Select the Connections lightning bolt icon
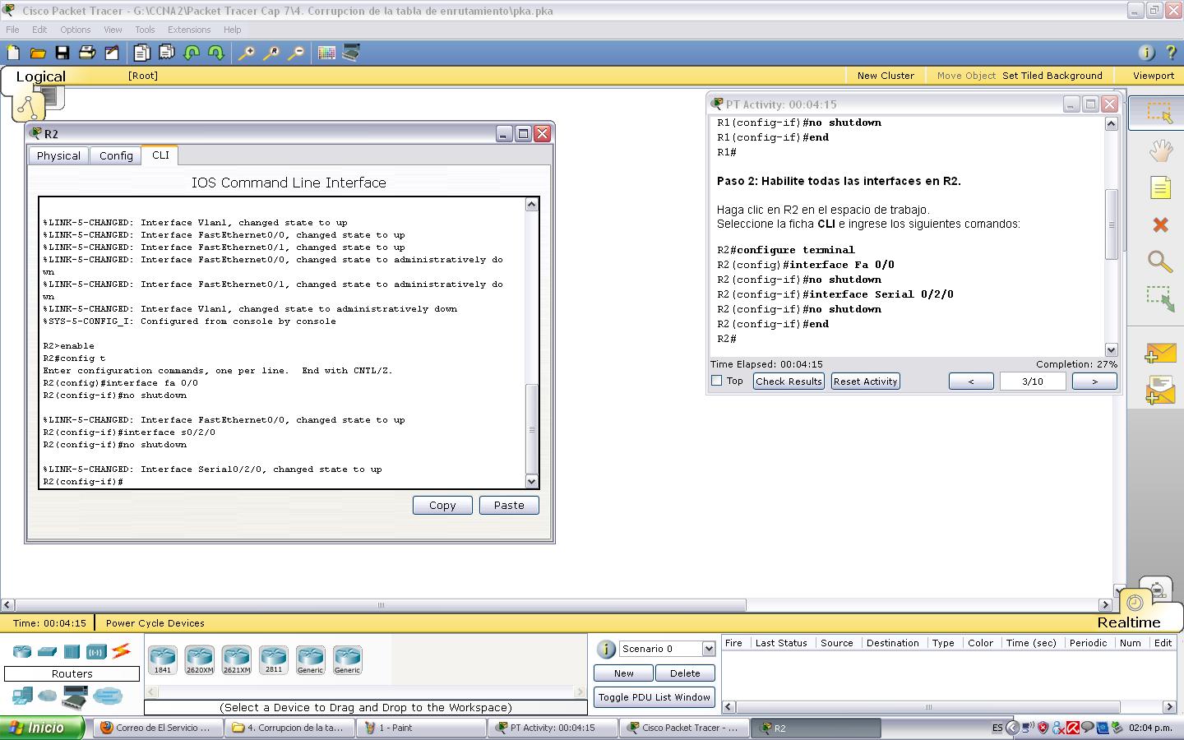 (x=121, y=651)
